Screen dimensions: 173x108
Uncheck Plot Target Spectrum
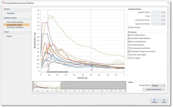coord(129,35)
